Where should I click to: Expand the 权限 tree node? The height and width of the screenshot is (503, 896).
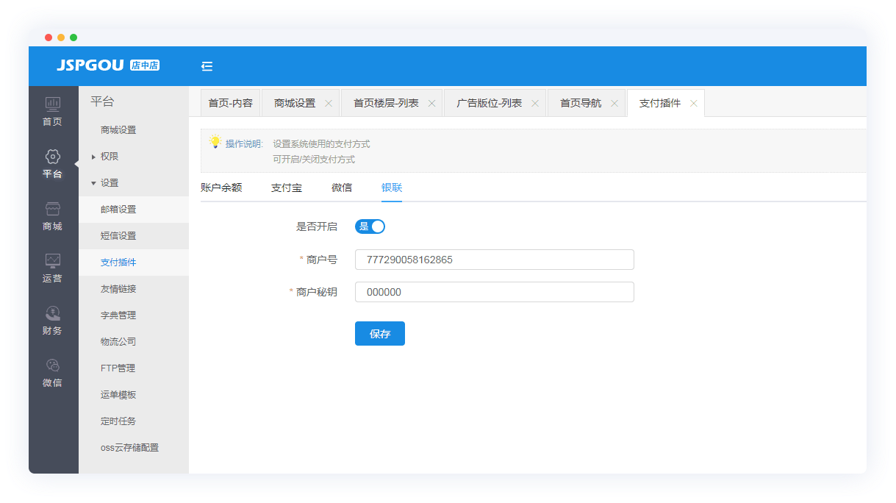coord(93,157)
